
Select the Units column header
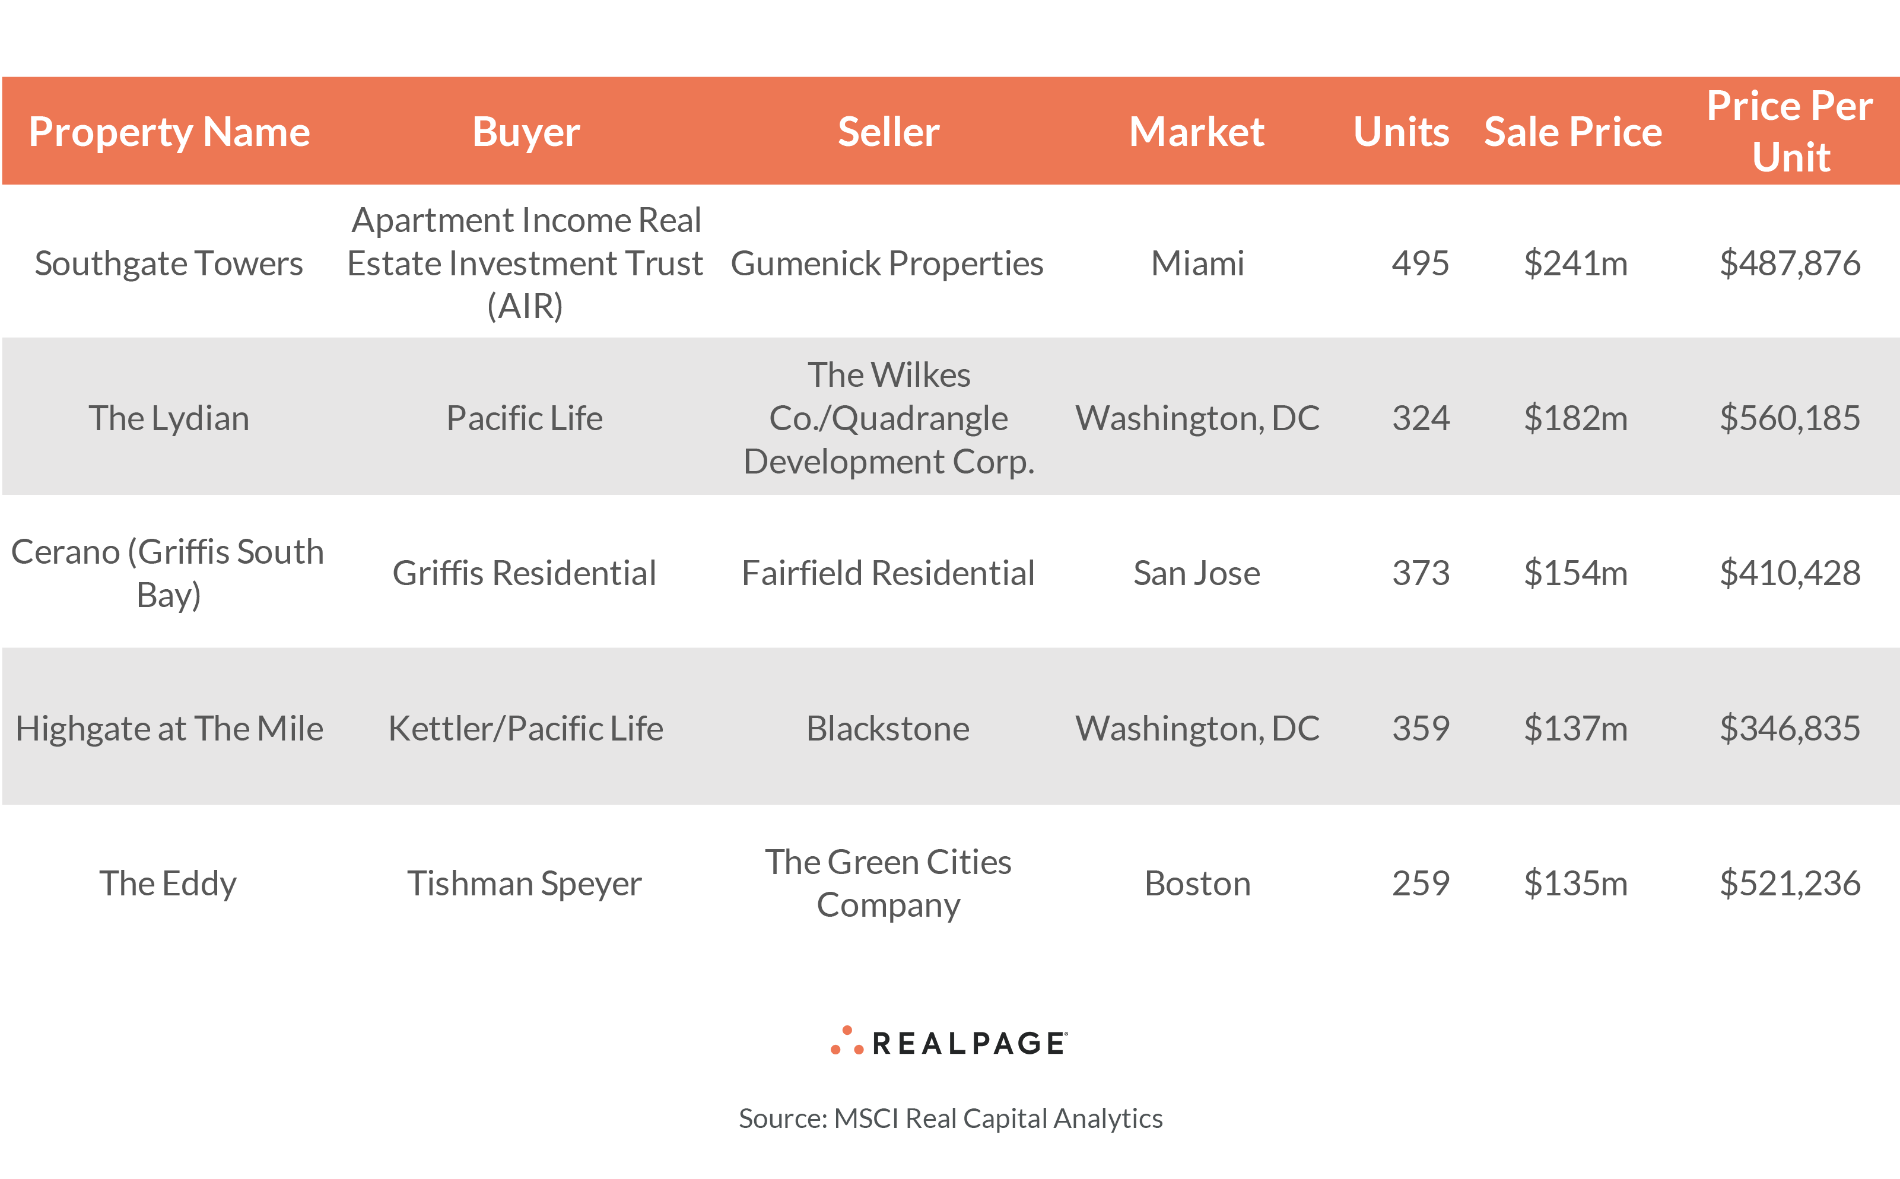coord(1400,132)
